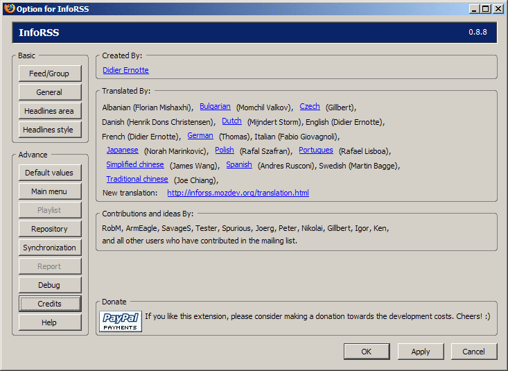Apply the current InfoRSS settings
Screen dimensions: 508x371
pos(421,352)
